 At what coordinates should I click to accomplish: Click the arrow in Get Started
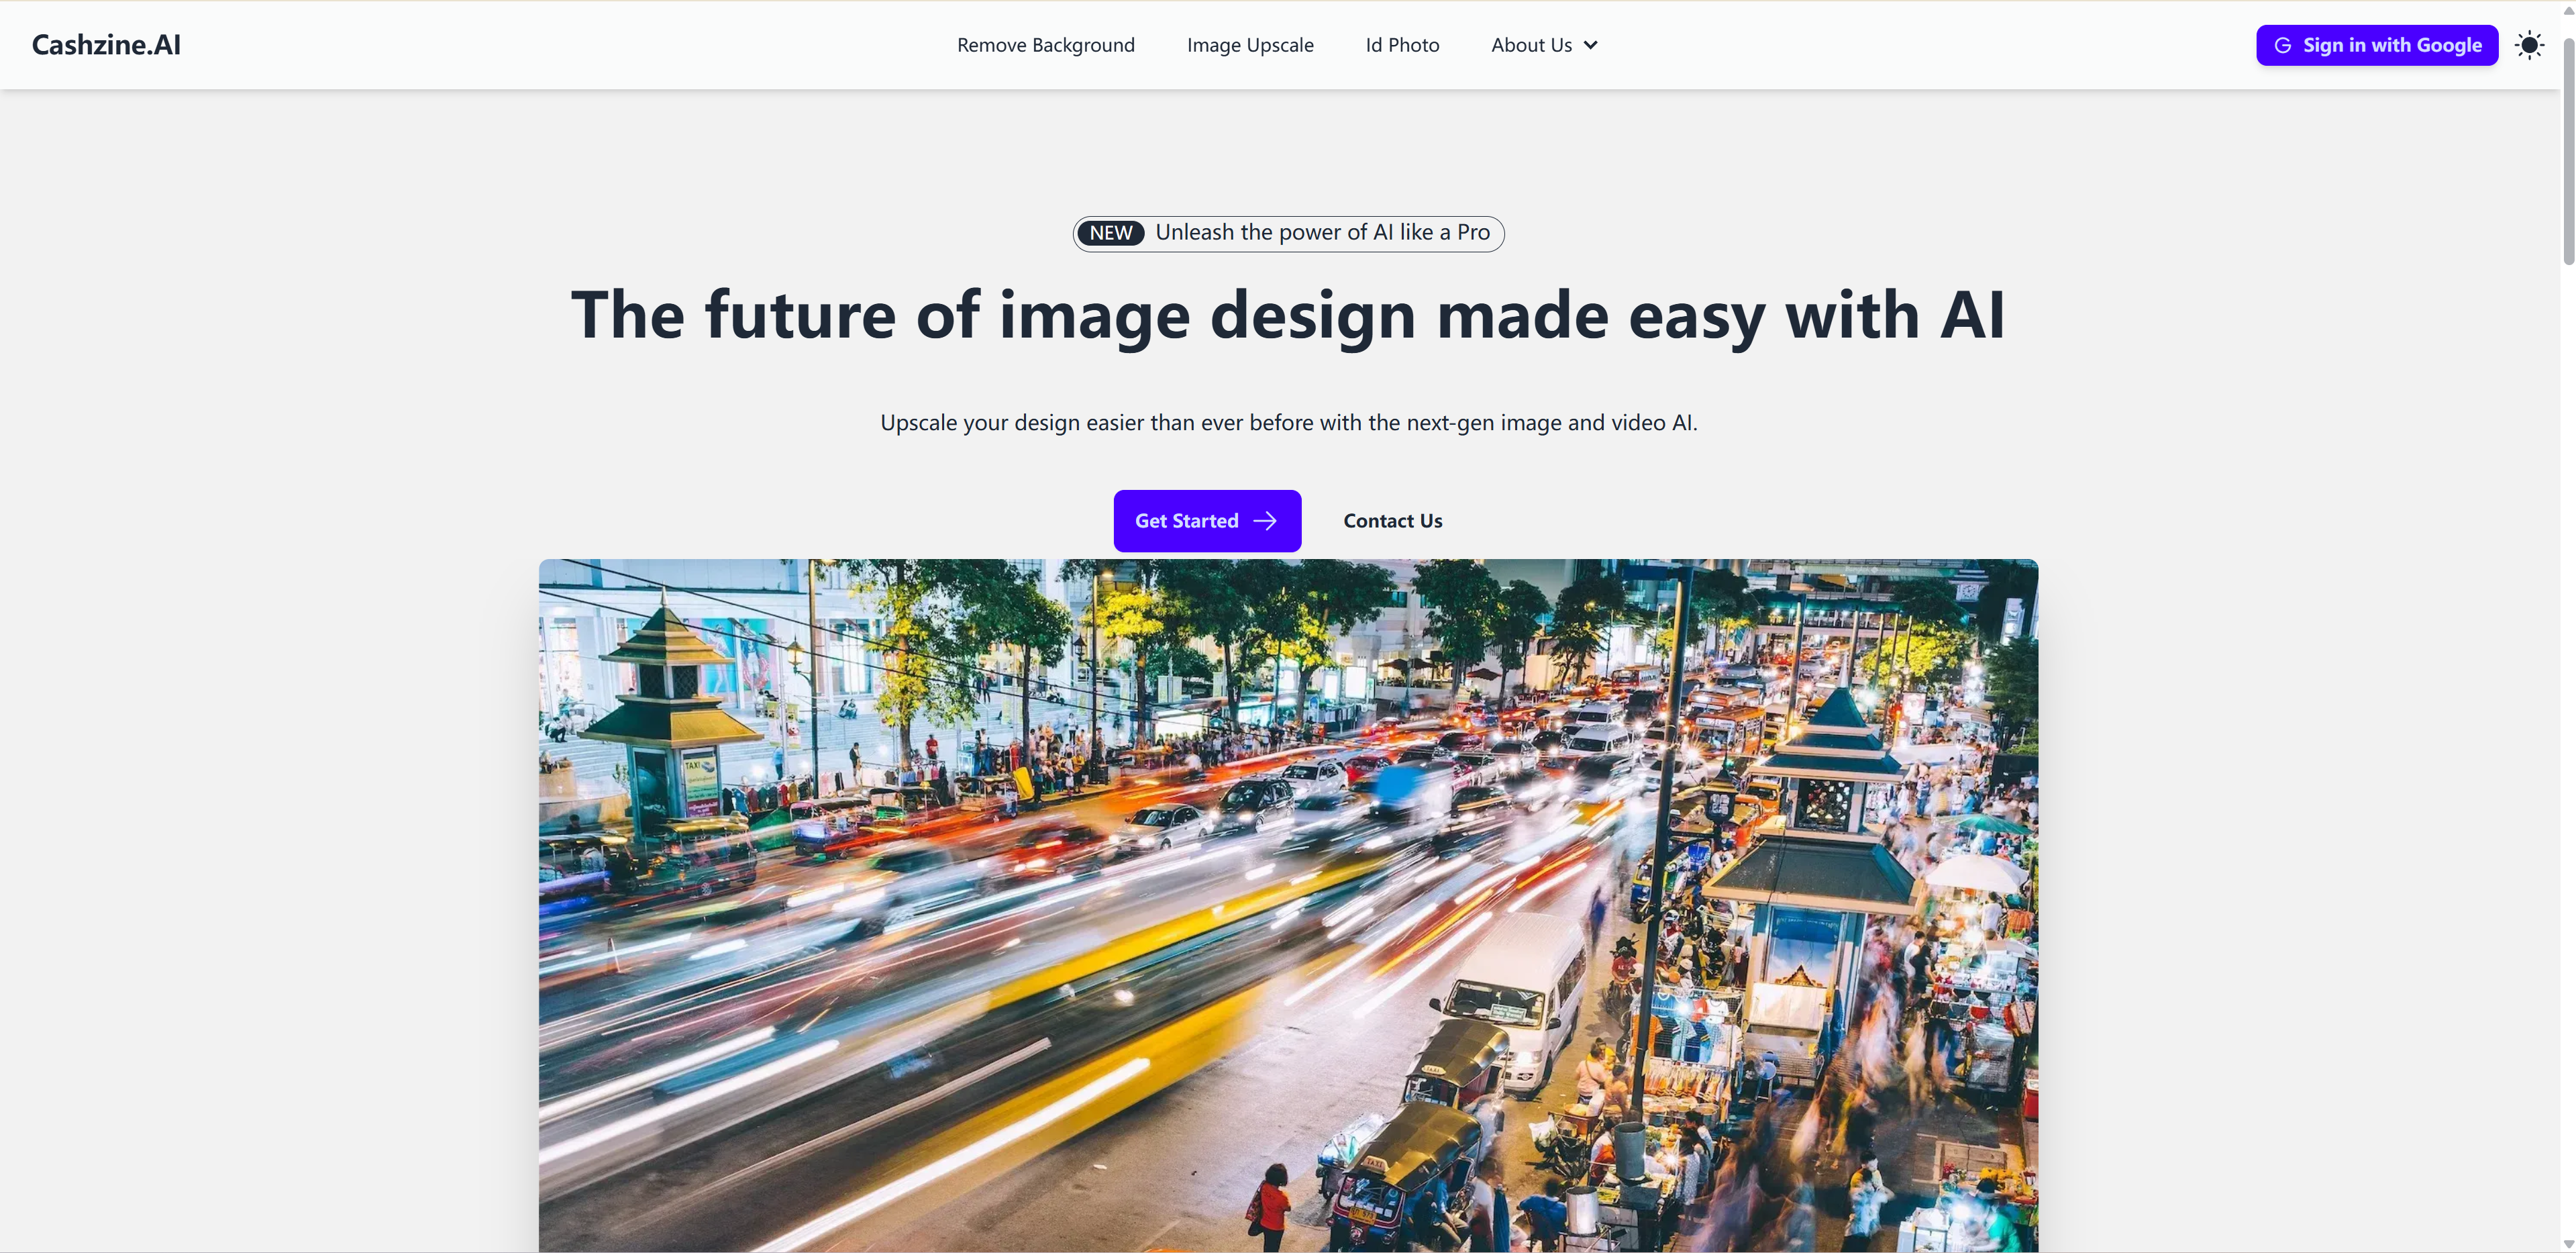point(1265,520)
